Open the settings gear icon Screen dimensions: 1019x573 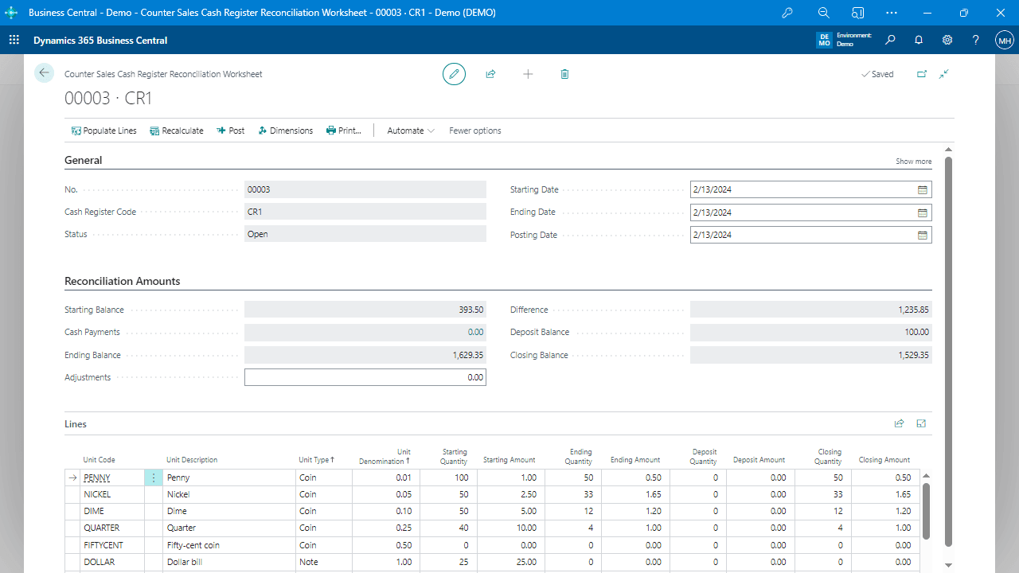[x=947, y=40]
